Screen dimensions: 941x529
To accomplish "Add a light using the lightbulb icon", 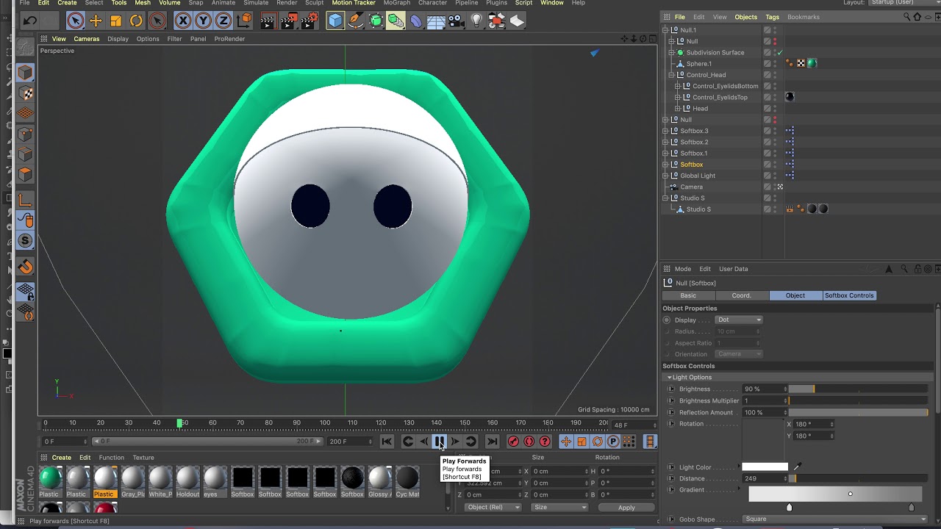I will [476, 21].
